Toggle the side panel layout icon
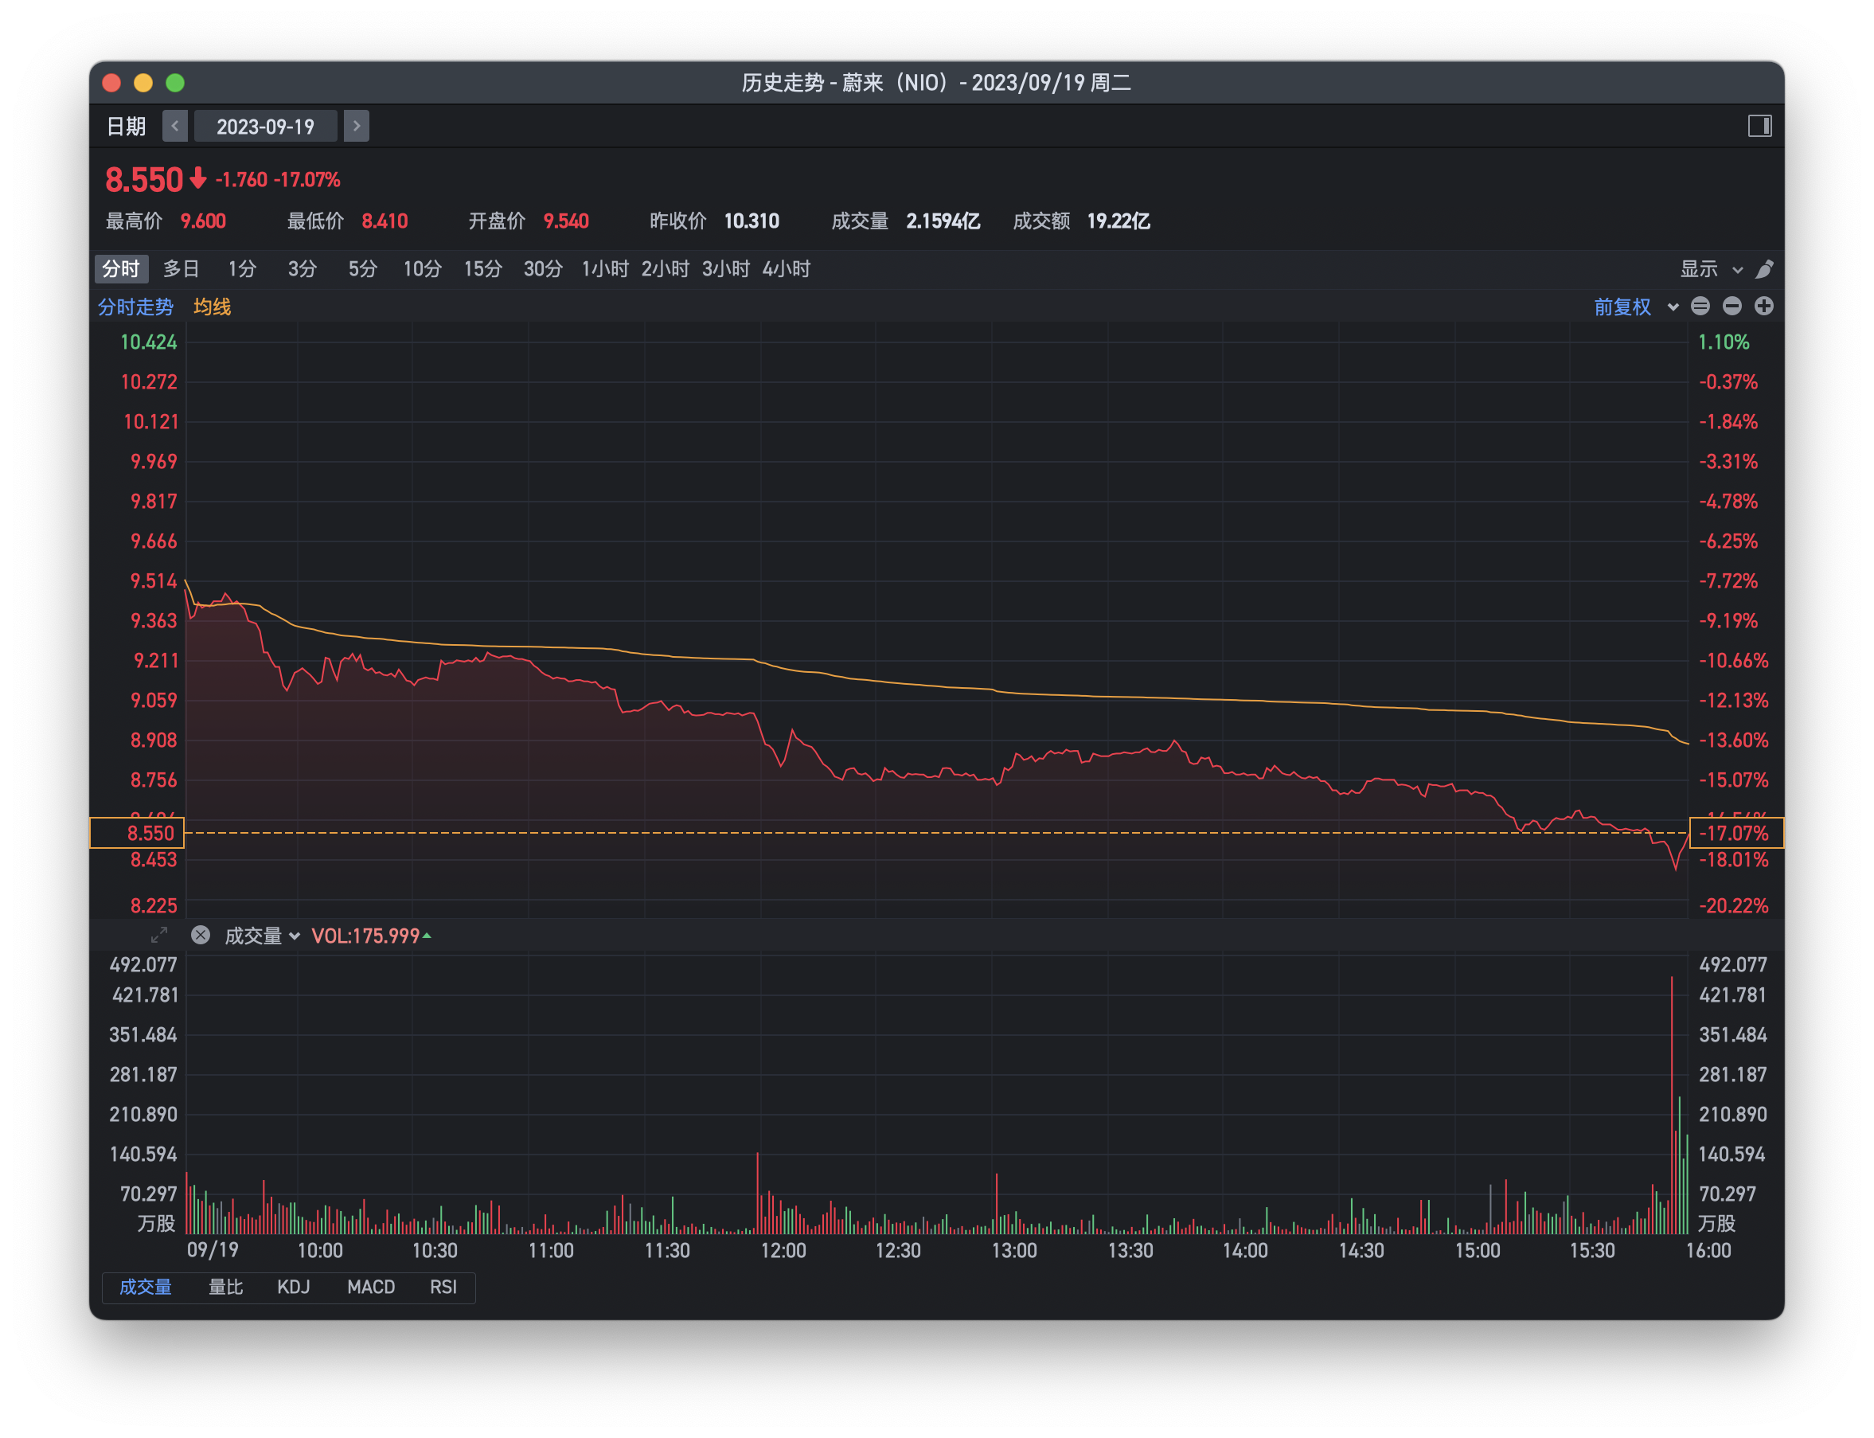Viewport: 1874px width, 1438px height. click(x=1759, y=127)
